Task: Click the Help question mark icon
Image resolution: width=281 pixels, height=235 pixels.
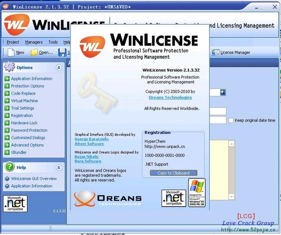Action: pyautogui.click(x=9, y=167)
